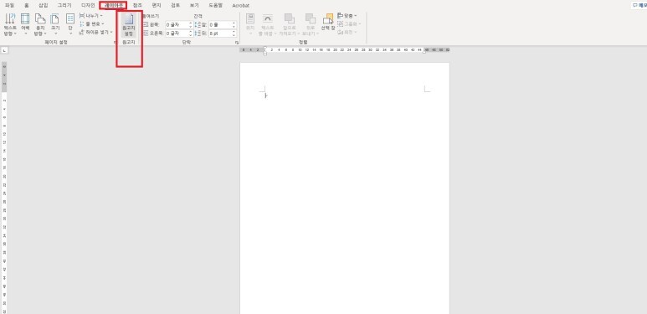Open the 맞춤 (Align) dropdown
The width and height of the screenshot is (647, 314).
click(347, 16)
